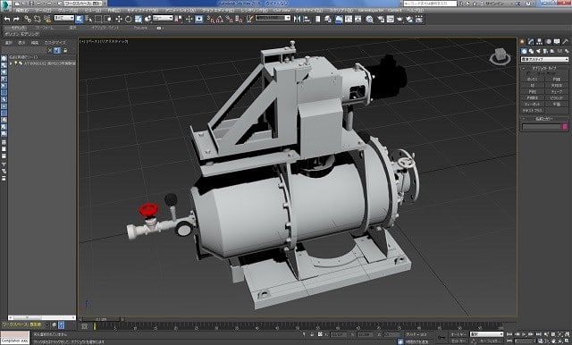
Task: Select the Unlink Selection tool
Action: point(38,19)
